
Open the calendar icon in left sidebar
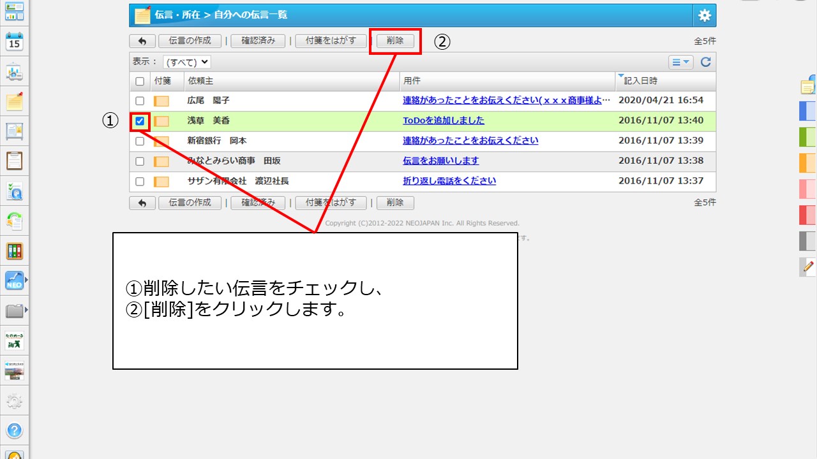14,42
